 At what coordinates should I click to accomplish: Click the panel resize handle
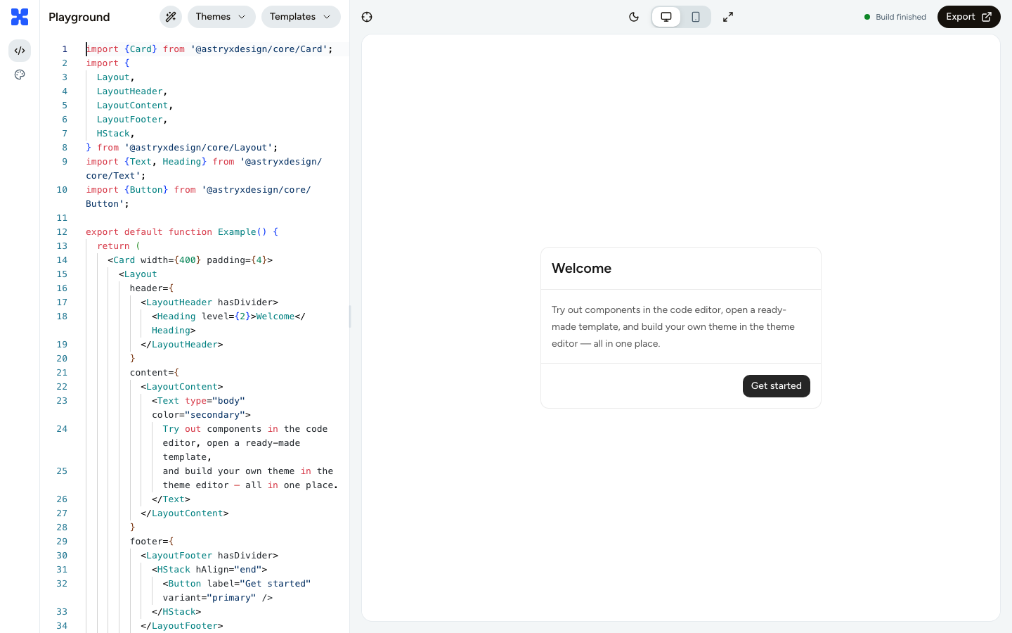pos(350,316)
